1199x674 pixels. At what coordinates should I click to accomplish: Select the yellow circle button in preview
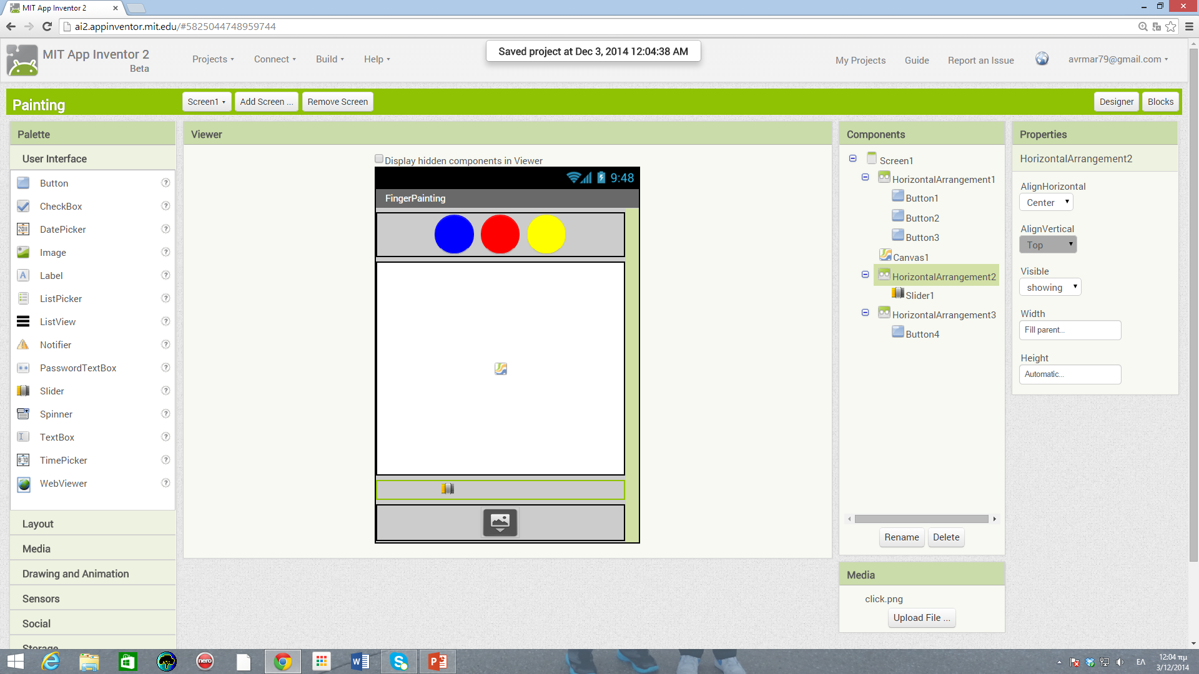[x=546, y=234]
